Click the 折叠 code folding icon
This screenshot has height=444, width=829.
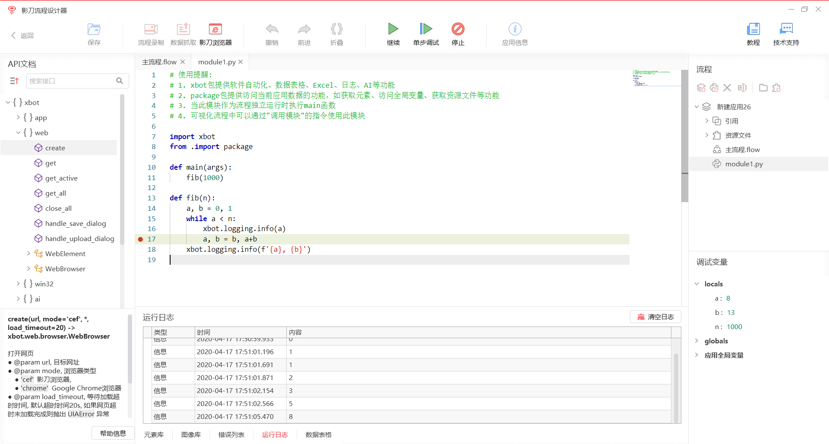[x=336, y=29]
